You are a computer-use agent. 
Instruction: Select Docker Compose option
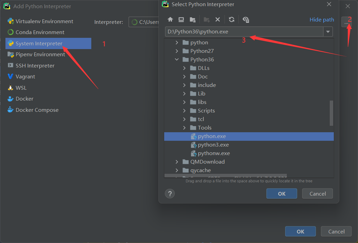click(x=48, y=110)
